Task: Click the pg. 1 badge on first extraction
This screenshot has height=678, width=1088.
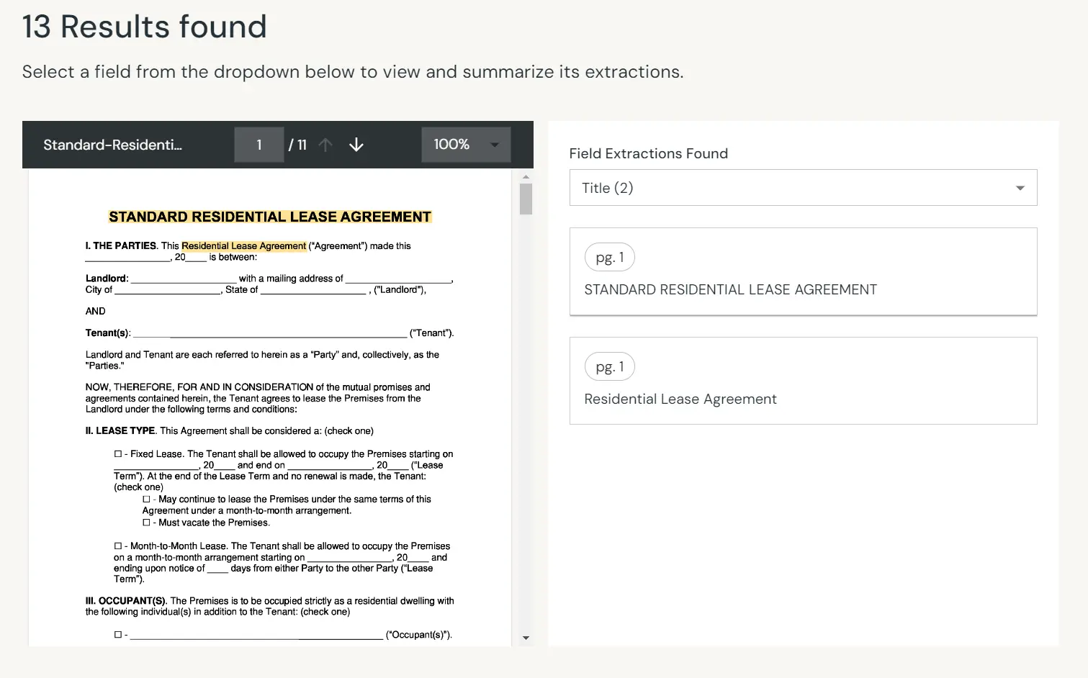Action: (x=609, y=257)
